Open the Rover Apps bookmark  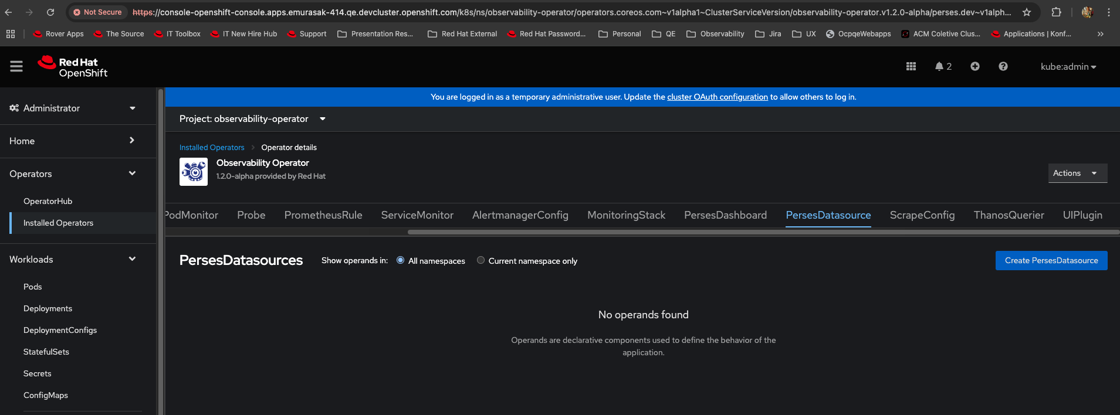[59, 34]
